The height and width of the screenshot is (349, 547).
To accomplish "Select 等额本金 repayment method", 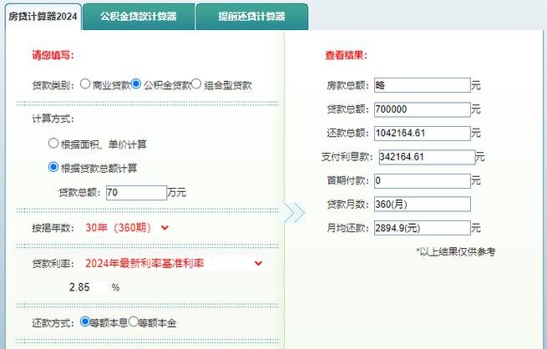I will point(134,321).
